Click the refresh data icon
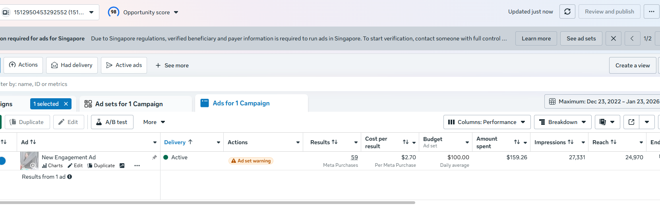Screen dimensions: 660x206 tap(567, 12)
